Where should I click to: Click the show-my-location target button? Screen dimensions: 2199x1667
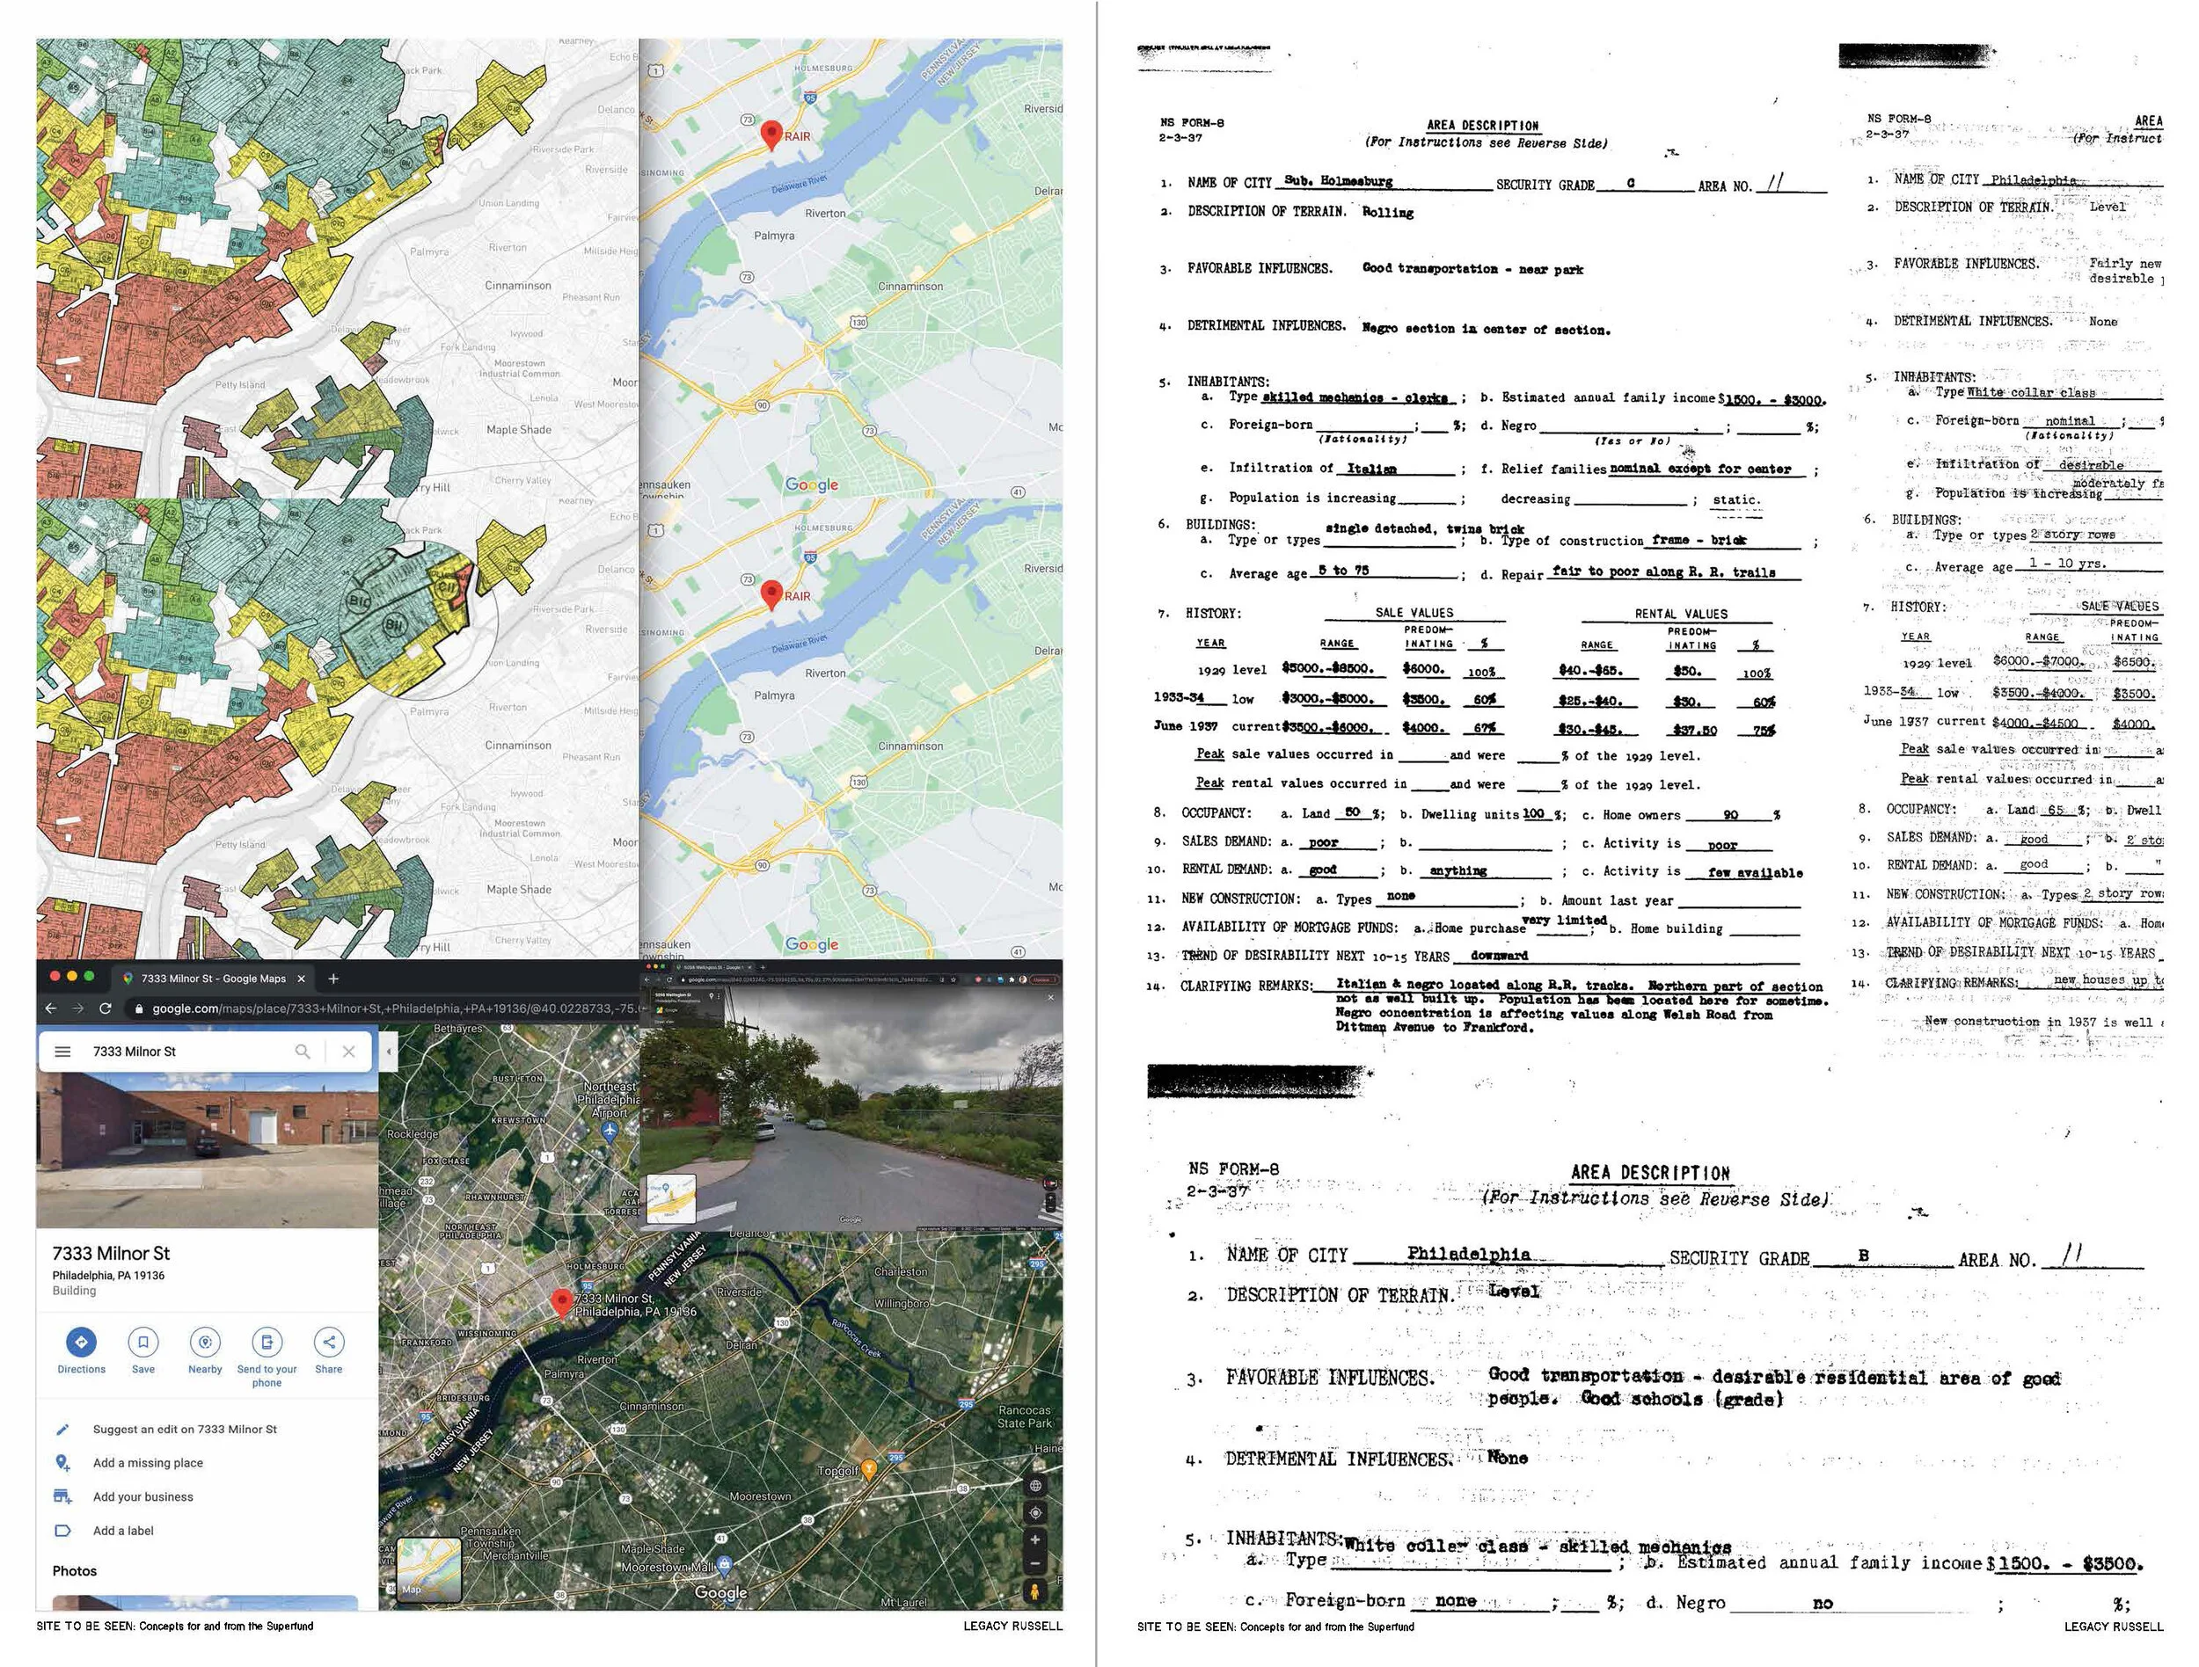tap(1035, 1513)
